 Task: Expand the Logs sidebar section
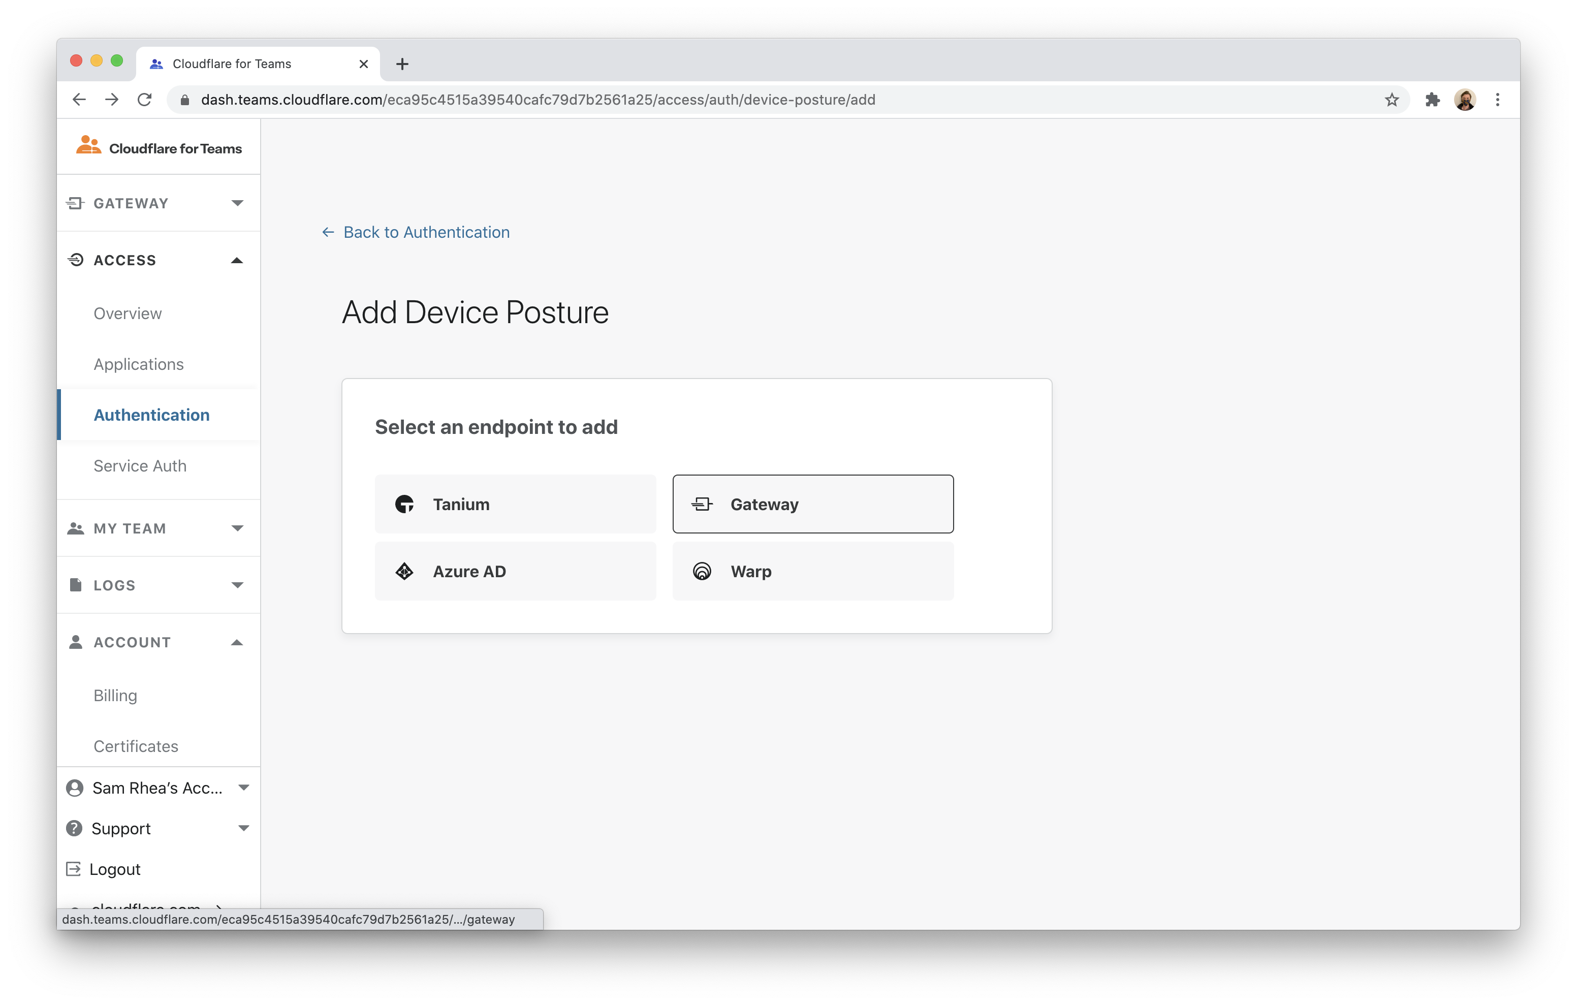[x=157, y=585]
